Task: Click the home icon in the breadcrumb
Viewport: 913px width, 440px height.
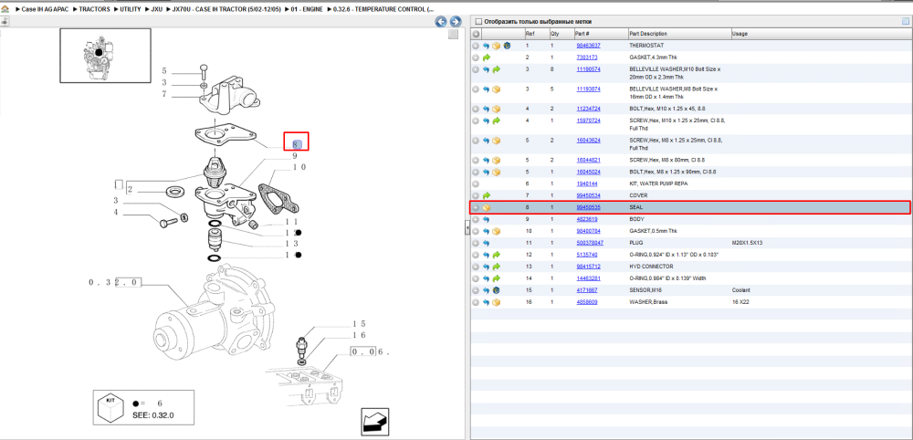Action: click(5, 10)
